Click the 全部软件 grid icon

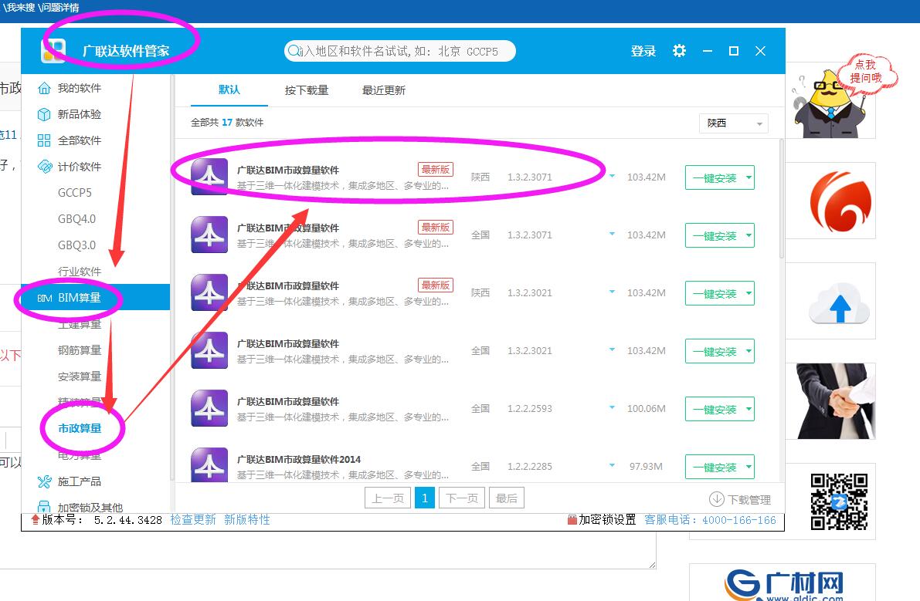(44, 140)
